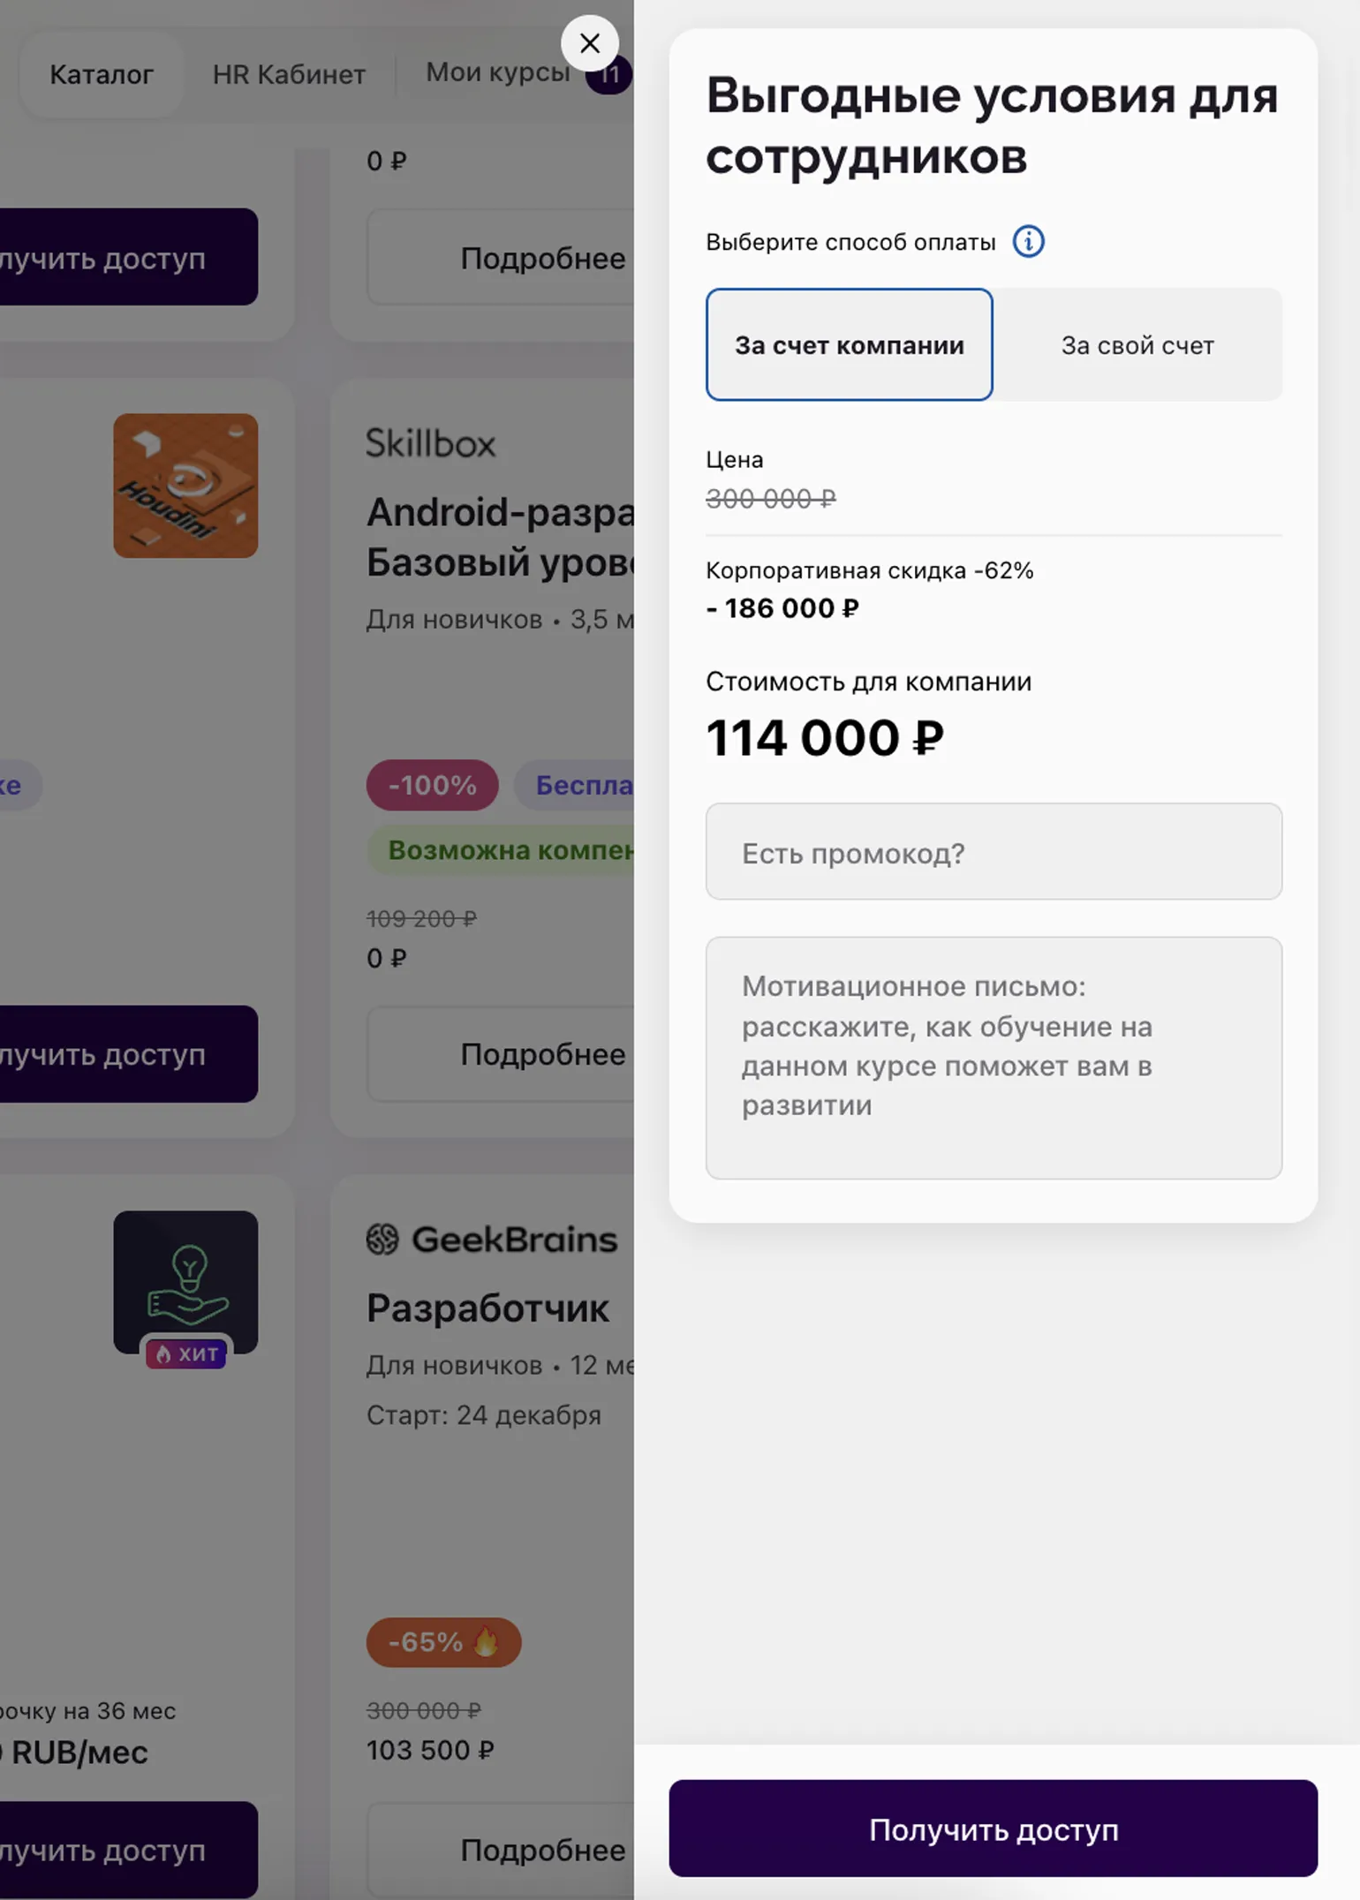This screenshot has height=1900, width=1360.
Task: Click the 'ХИТ' flame badge
Action: click(x=186, y=1353)
